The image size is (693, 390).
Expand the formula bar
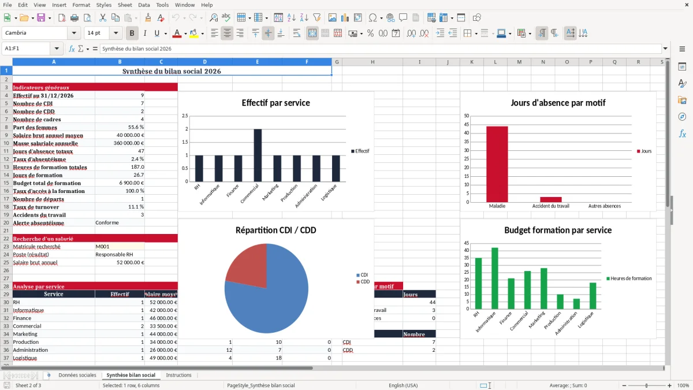pos(665,49)
